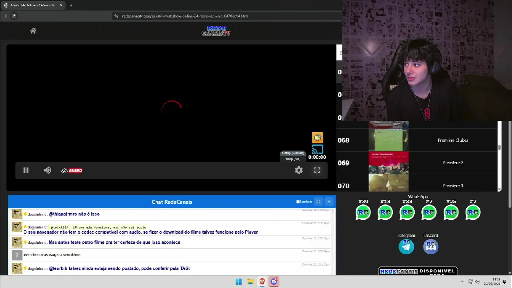
Task: Open player quality settings gear
Action: pyautogui.click(x=299, y=170)
